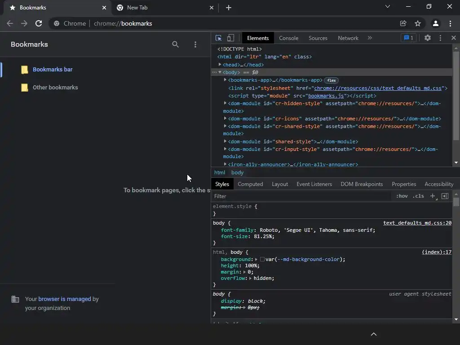The width and height of the screenshot is (460, 345).
Task: Open DevTools settings gear
Action: (x=427, y=38)
